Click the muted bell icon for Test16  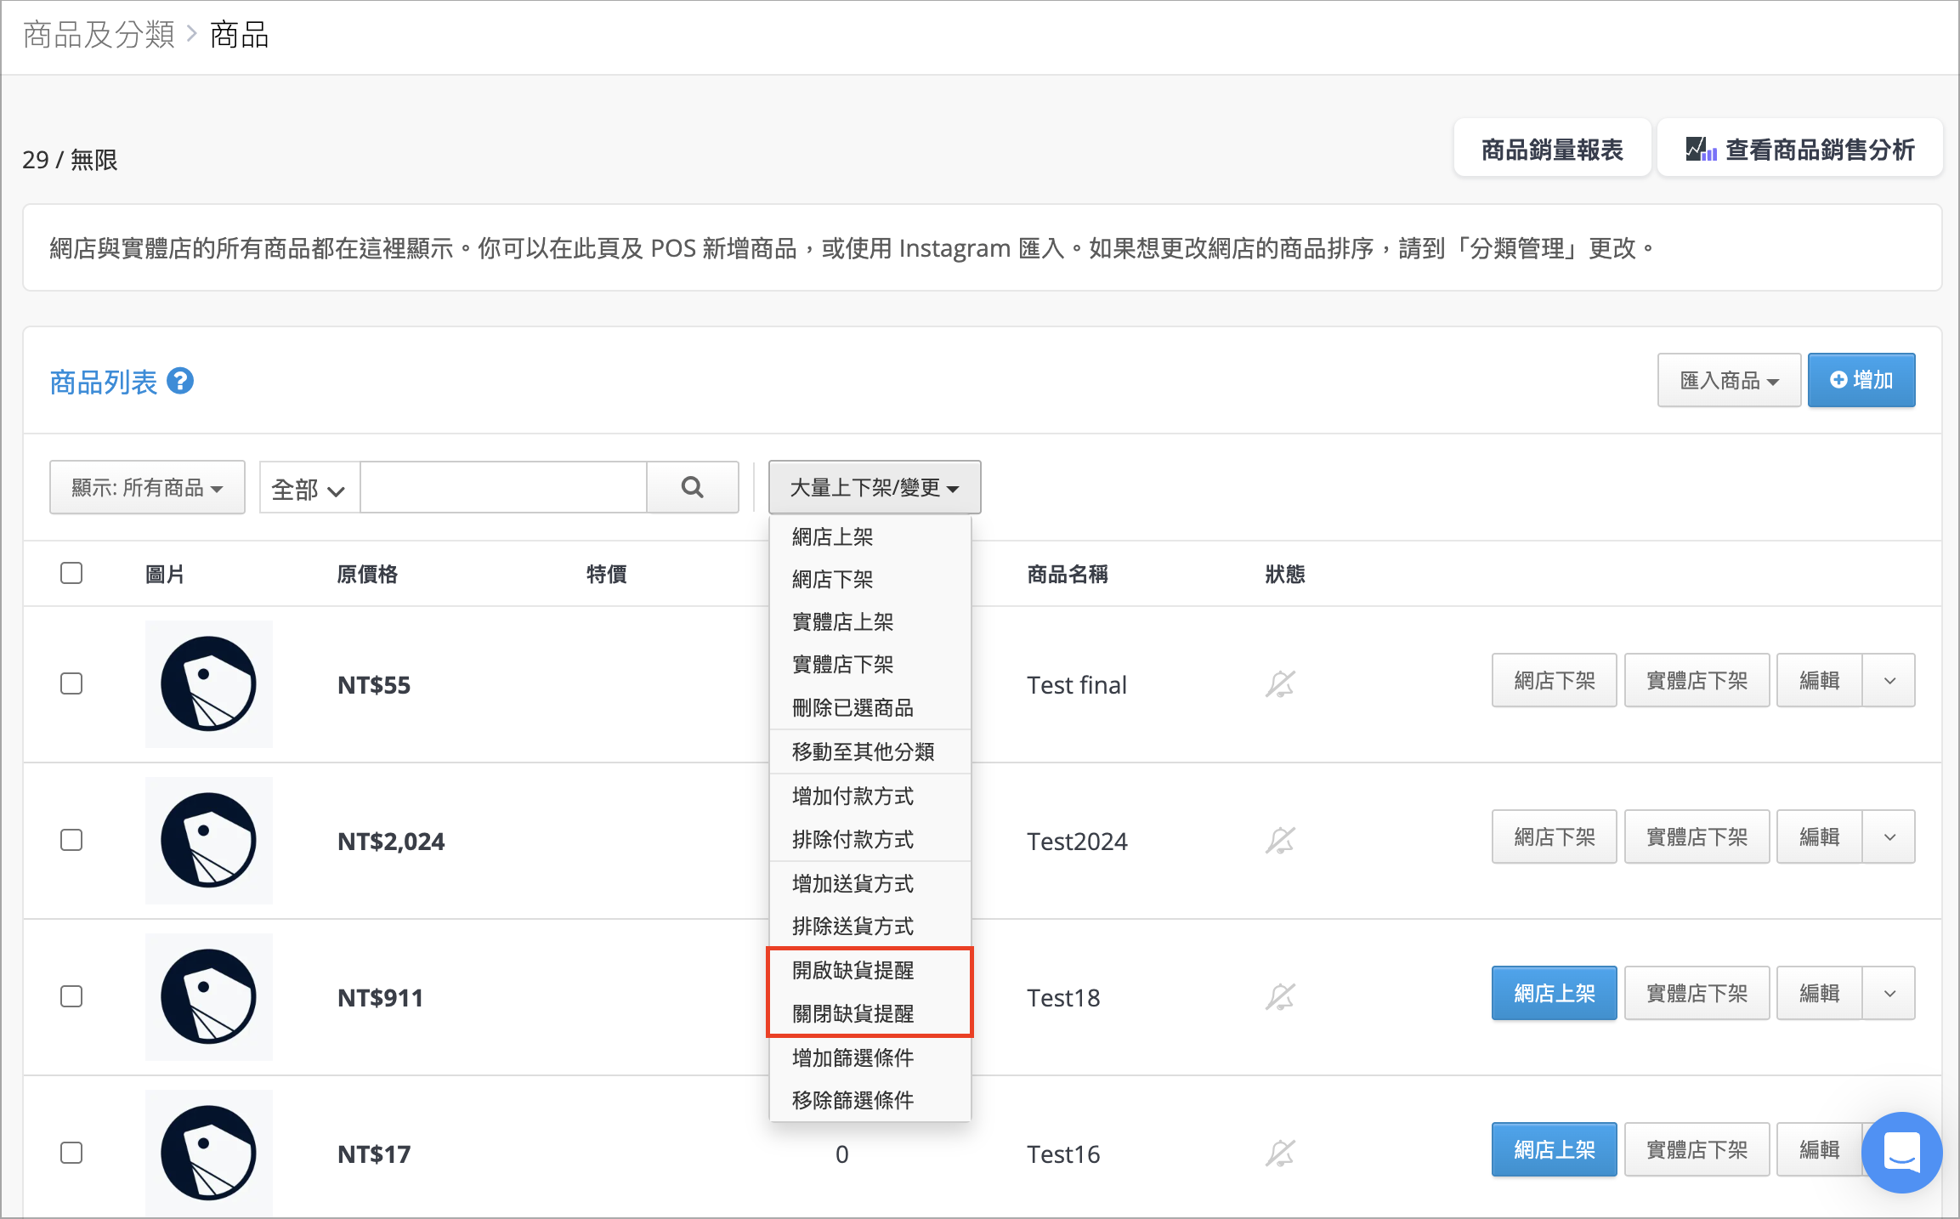pos(1280,1154)
